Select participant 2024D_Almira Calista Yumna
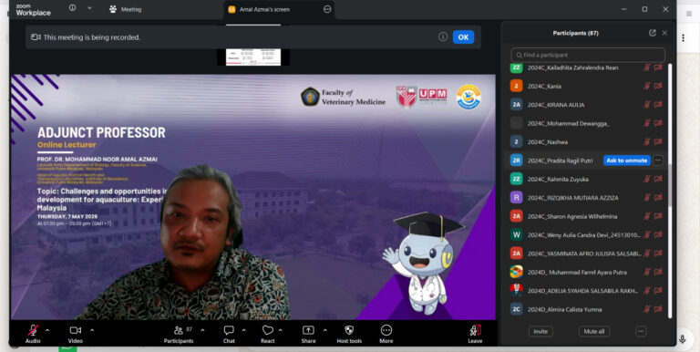The width and height of the screenshot is (700, 352). point(586,309)
